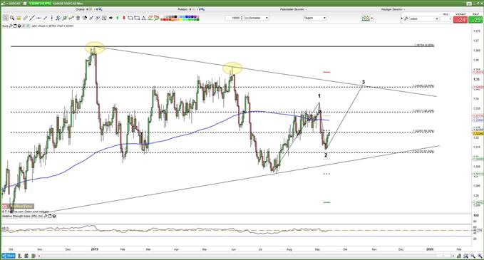Open the Täglich timeframe dropdown

(x=315, y=18)
